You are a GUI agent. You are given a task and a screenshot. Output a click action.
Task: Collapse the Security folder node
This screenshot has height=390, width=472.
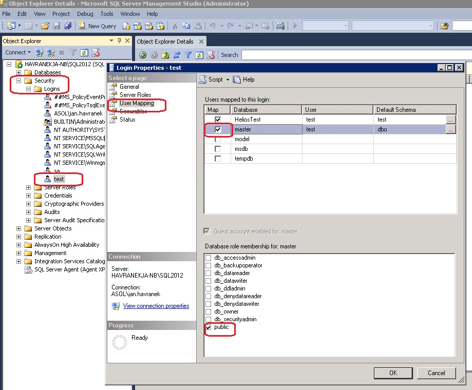[x=19, y=81]
